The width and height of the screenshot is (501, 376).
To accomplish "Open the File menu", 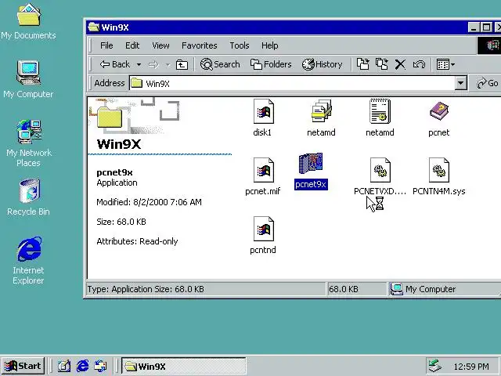I will click(x=106, y=45).
